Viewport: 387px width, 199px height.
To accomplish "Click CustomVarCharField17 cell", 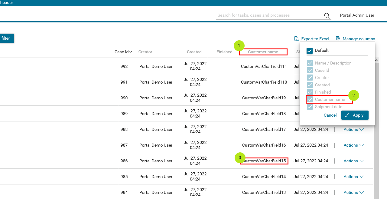I will pyautogui.click(x=264, y=129).
